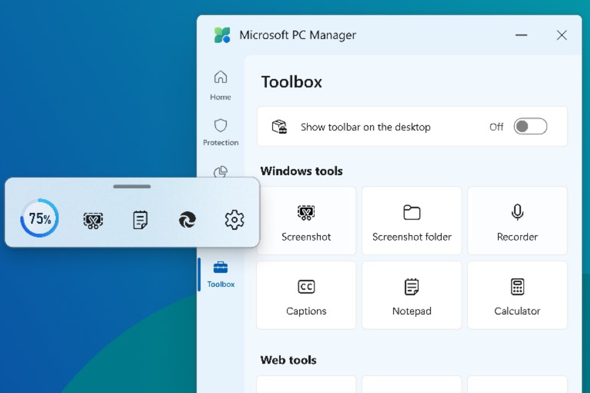This screenshot has width=590, height=393.
Task: Click the scissors screenshot icon on the floating toolbar
Action: (x=93, y=220)
